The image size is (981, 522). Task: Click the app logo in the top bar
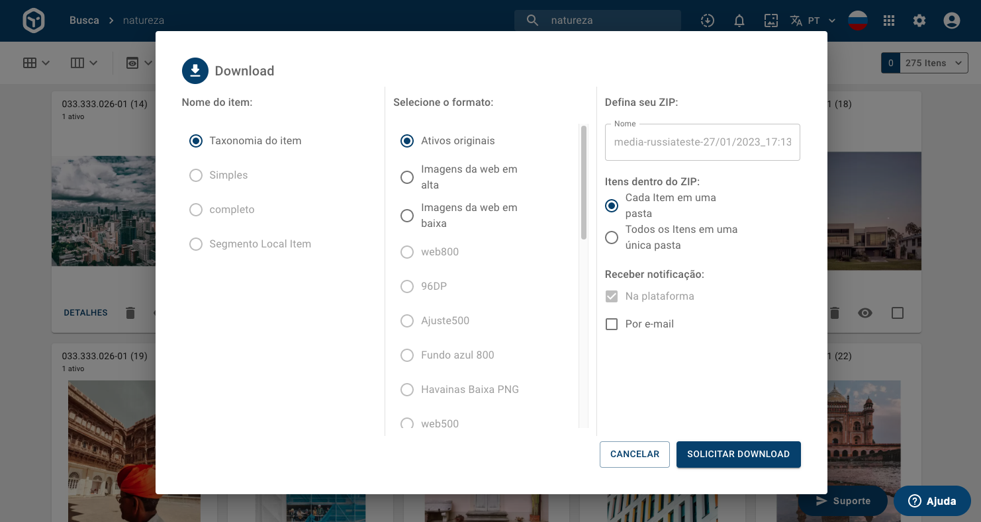click(34, 21)
